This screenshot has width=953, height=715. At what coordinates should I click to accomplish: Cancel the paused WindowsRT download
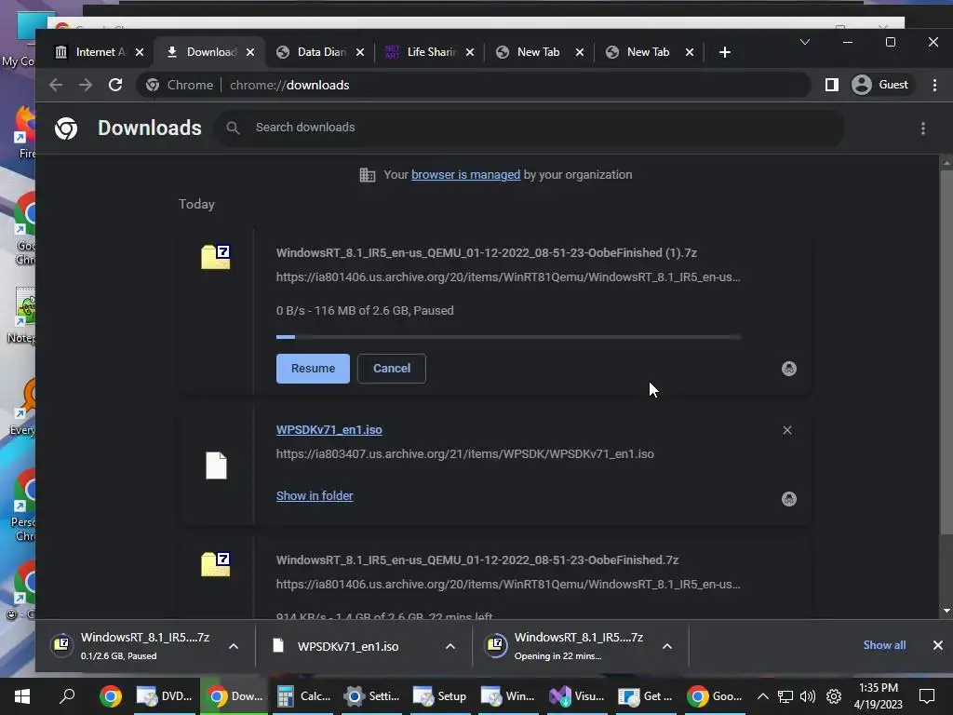[392, 369]
